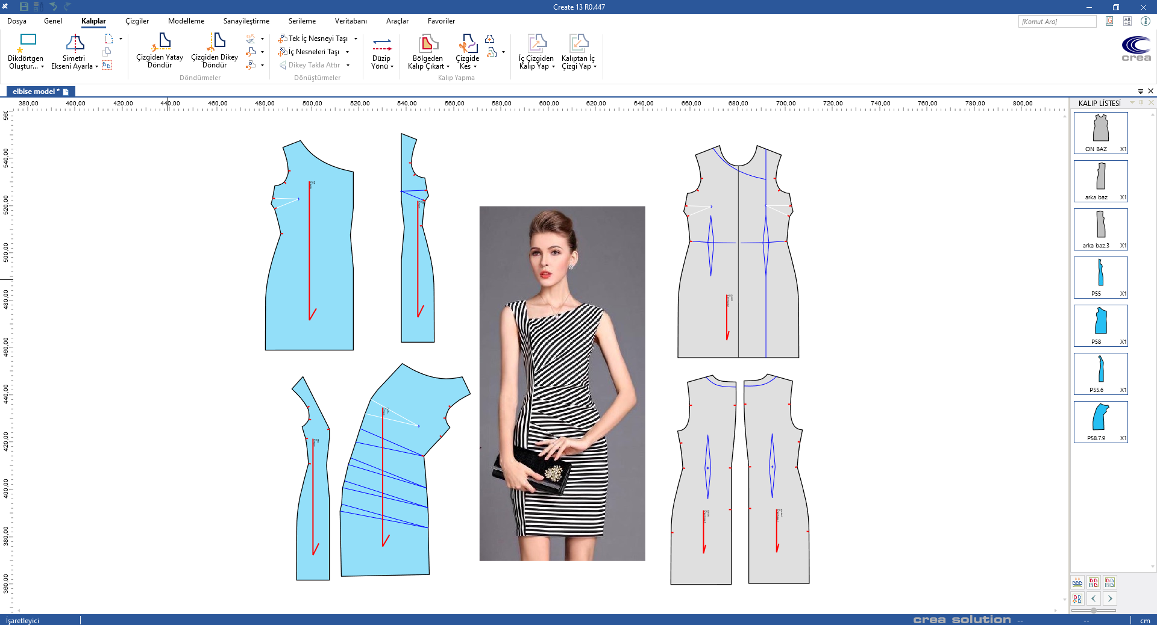This screenshot has height=625, width=1157.
Task: Click the thumbnail size slider in pattern list
Action: tap(1094, 611)
